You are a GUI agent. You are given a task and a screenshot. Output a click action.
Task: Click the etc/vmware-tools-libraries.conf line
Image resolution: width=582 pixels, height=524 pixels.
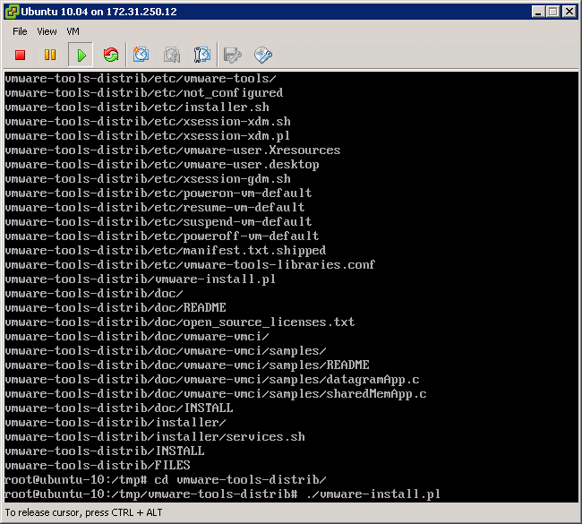click(x=190, y=264)
